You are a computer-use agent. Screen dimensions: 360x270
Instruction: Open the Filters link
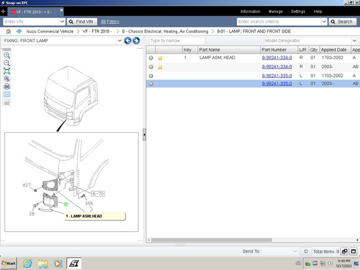pos(112,21)
